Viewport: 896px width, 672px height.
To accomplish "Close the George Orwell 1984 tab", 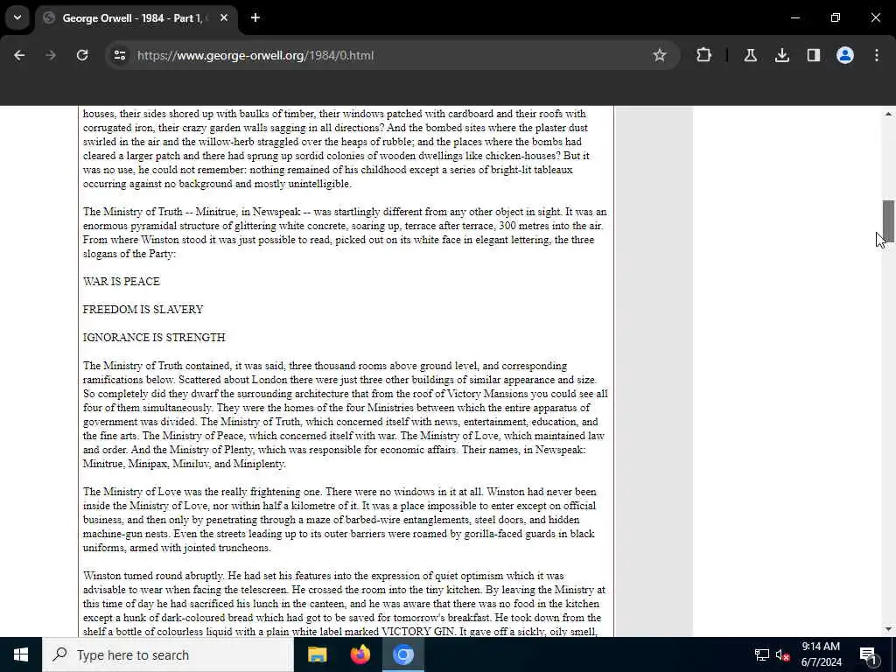I will pyautogui.click(x=224, y=17).
